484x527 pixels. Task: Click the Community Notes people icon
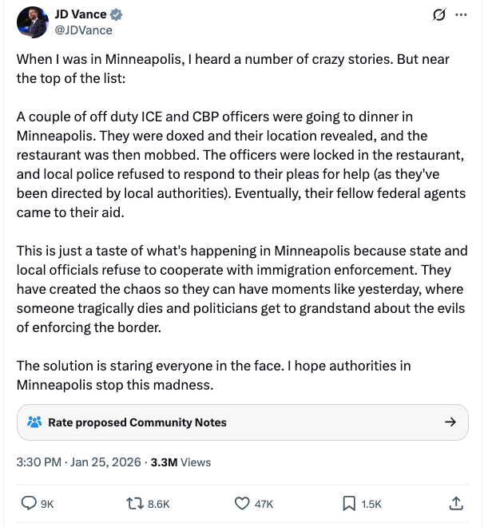34,422
